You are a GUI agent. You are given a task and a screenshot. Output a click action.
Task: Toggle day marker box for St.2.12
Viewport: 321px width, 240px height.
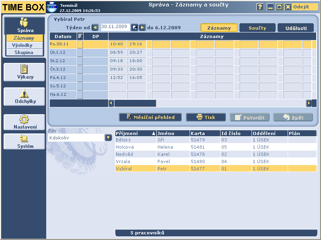point(80,61)
